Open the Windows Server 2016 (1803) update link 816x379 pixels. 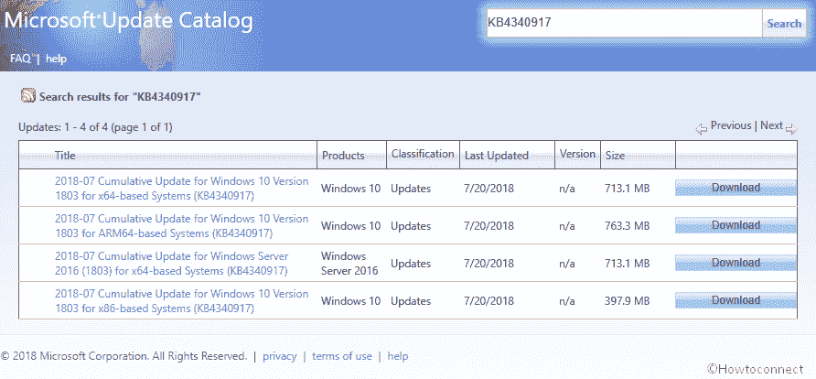coord(172,264)
